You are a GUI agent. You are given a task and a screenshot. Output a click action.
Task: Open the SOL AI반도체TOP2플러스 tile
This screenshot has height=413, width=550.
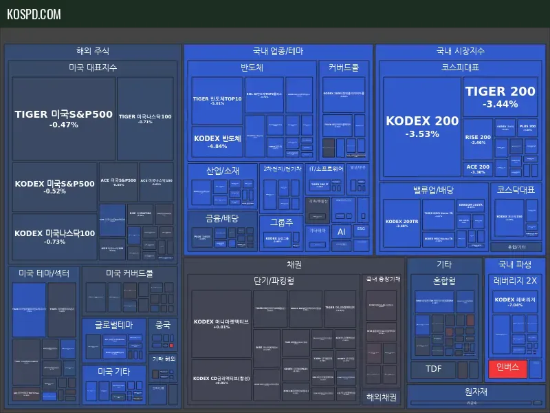(264, 95)
